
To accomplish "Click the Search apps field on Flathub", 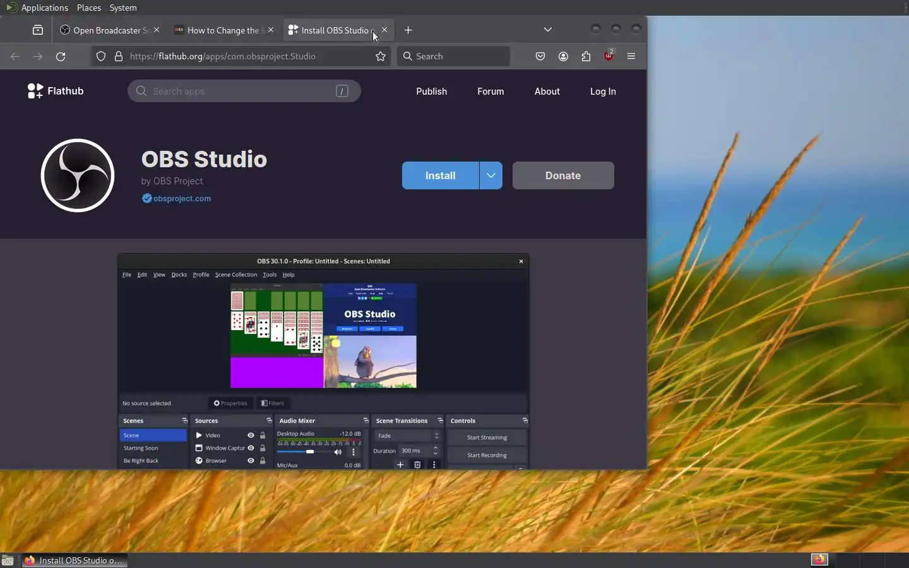I will click(244, 91).
